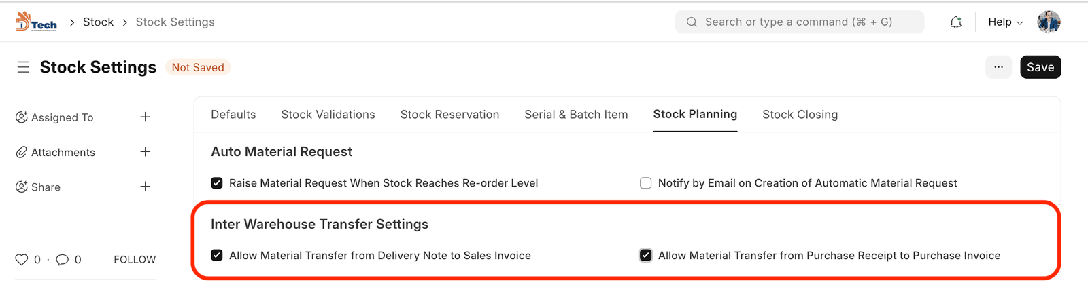1088x289 pixels.
Task: Toggle the sidebar hamburger icon
Action: (23, 67)
